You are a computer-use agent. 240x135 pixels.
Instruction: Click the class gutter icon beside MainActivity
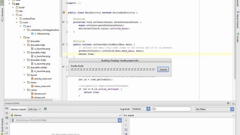[64, 12]
